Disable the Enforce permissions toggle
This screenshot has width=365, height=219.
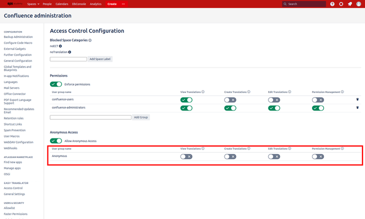pos(56,84)
